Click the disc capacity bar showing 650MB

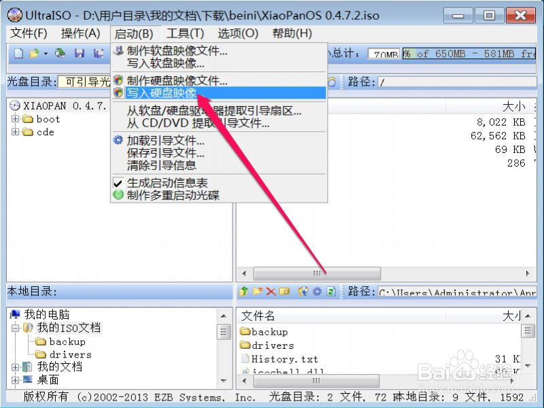point(469,54)
